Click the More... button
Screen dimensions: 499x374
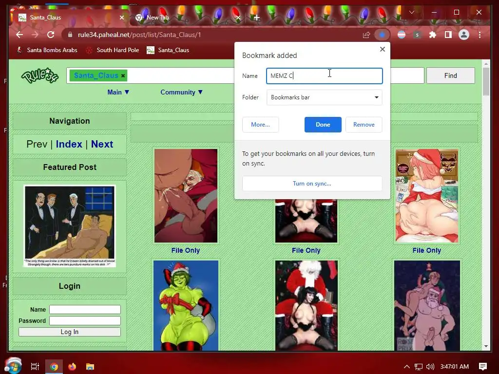point(260,125)
